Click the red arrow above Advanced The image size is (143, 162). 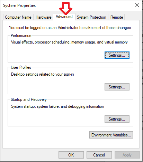pyautogui.click(x=66, y=8)
